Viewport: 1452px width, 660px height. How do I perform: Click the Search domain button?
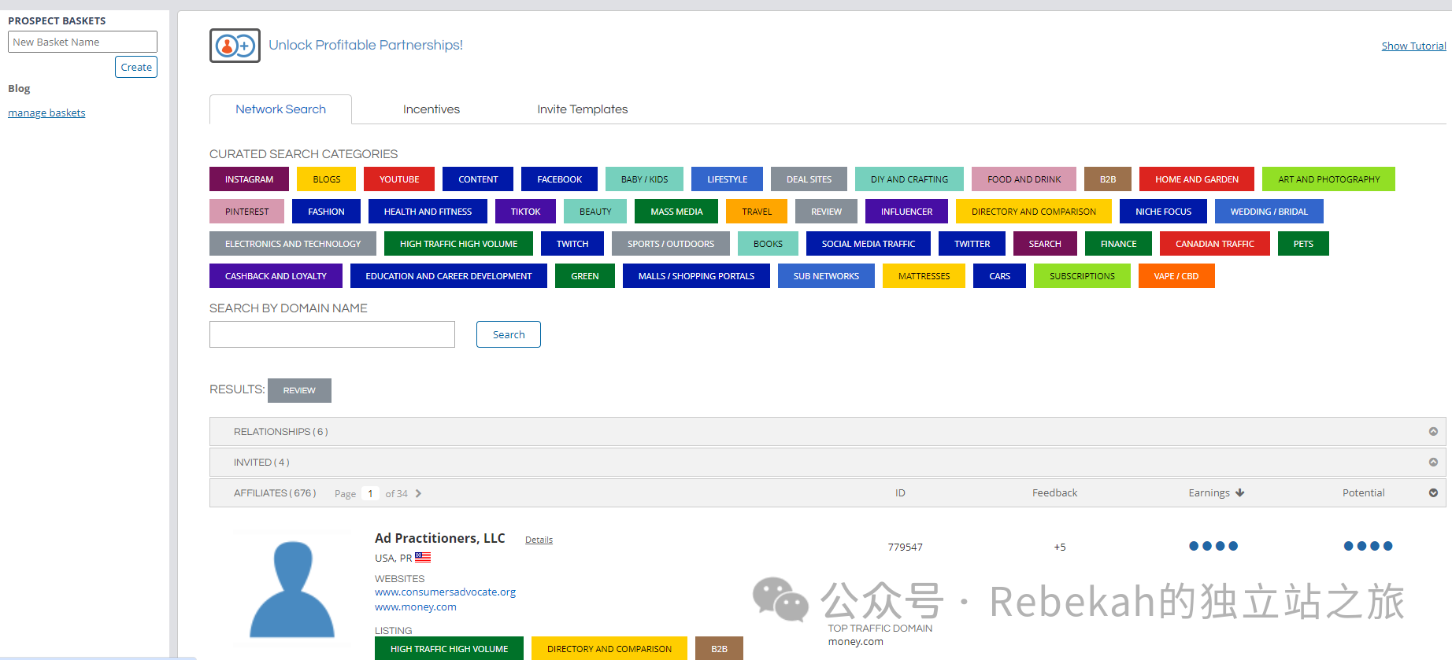508,334
